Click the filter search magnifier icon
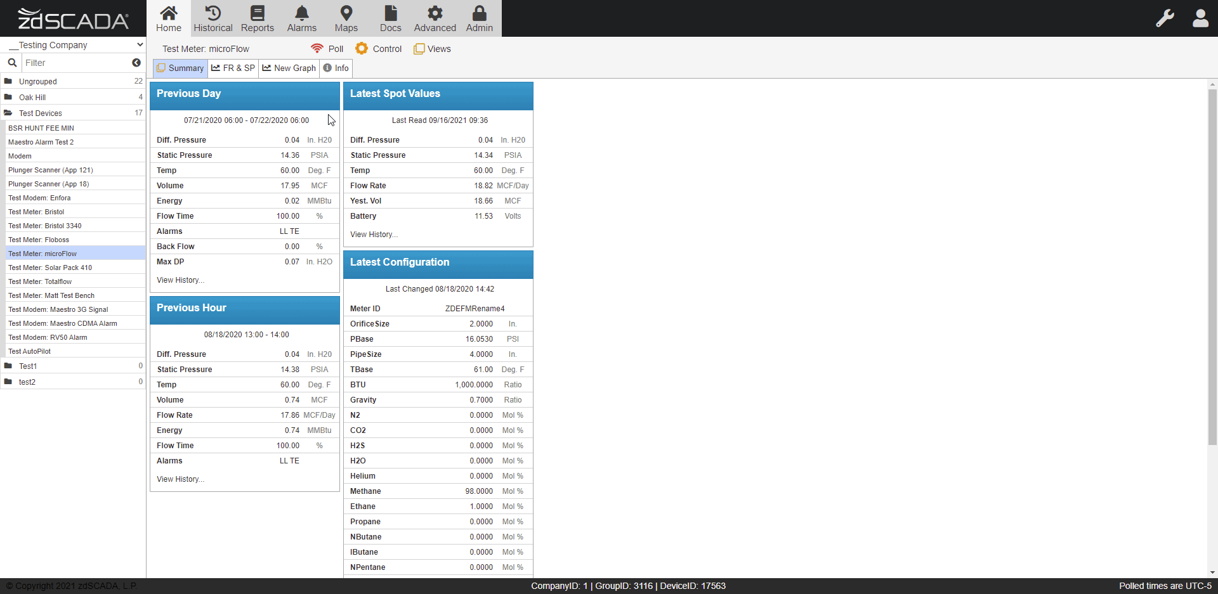 (12, 63)
